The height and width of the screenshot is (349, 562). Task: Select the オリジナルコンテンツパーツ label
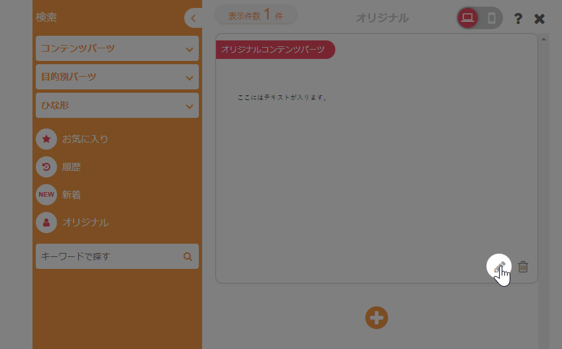point(275,50)
